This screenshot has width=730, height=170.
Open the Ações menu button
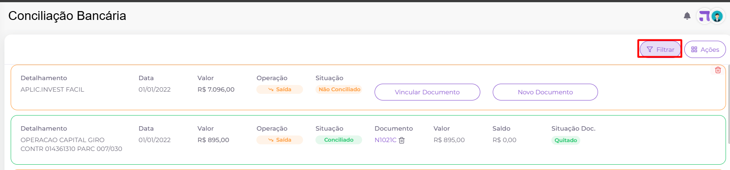click(x=705, y=50)
